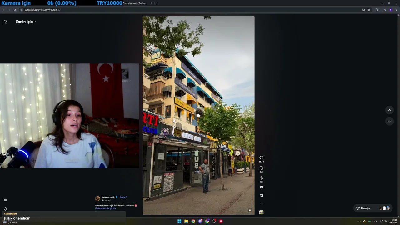The image size is (400, 225).
Task: Open the basakercetiin profile link
Action: coord(108,197)
